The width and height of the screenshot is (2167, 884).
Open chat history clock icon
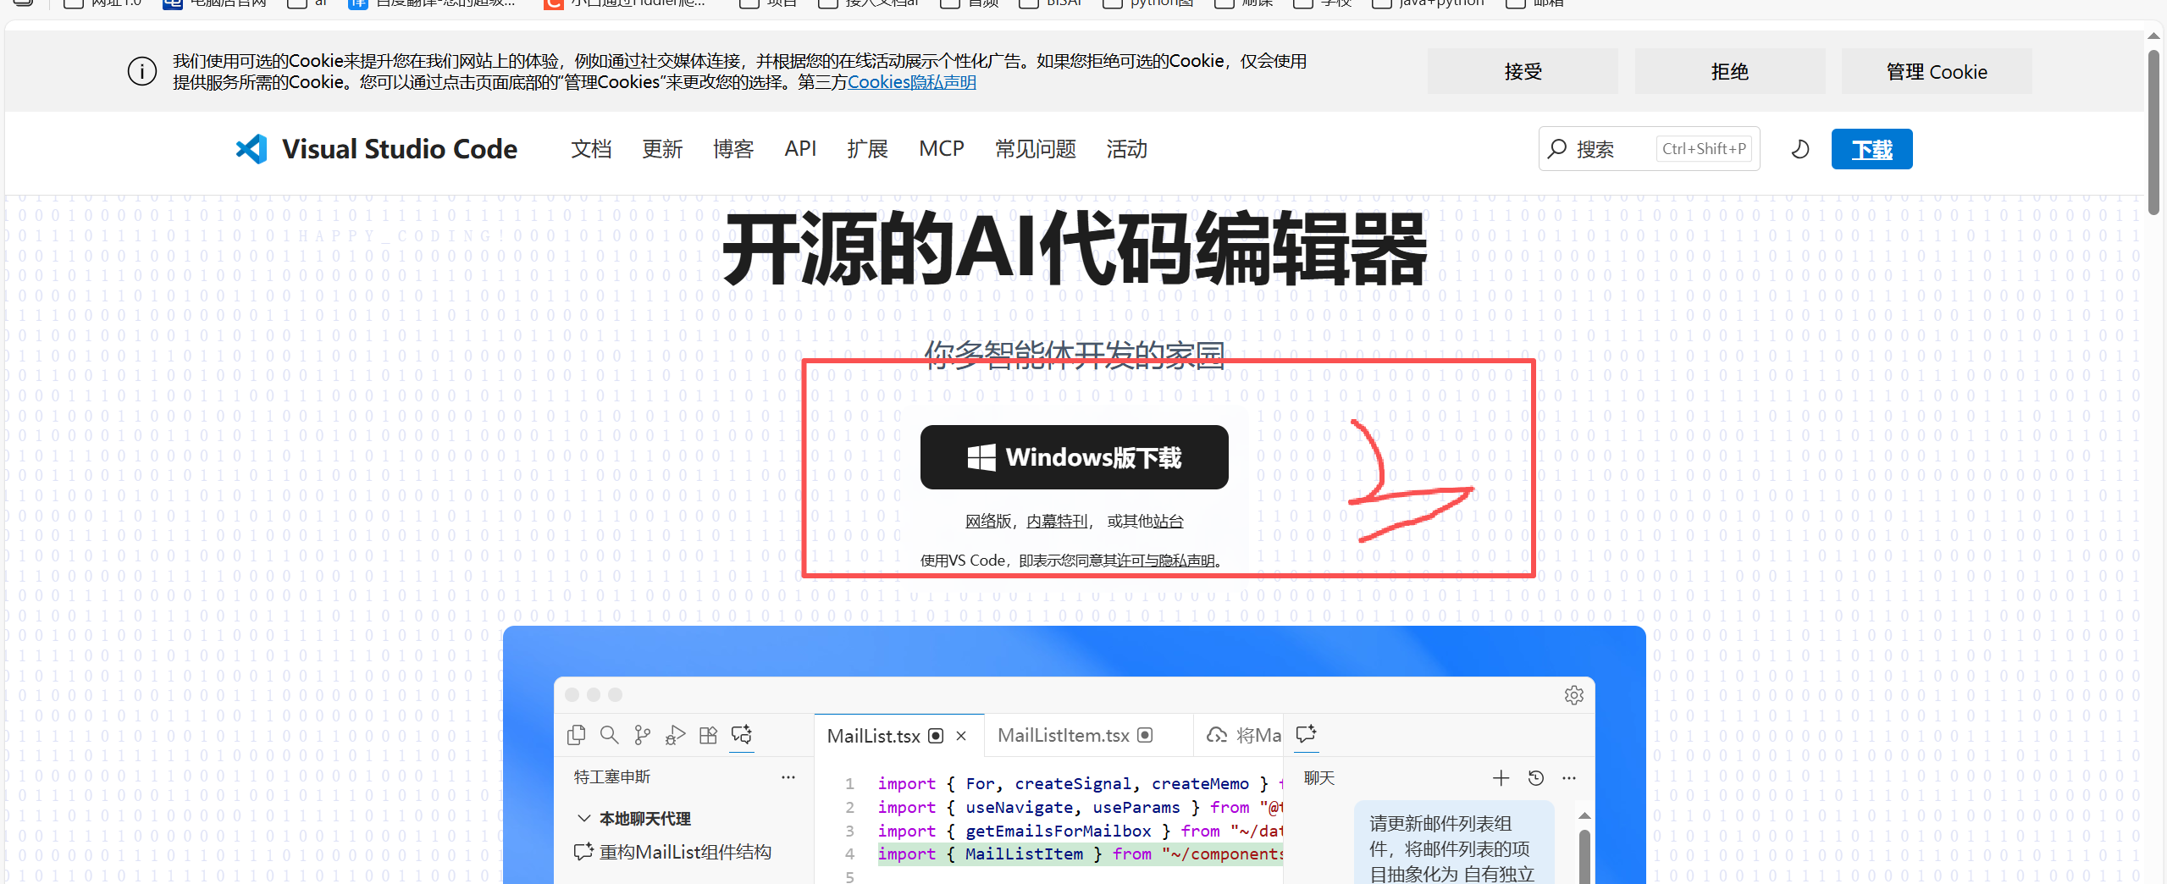pyautogui.click(x=1535, y=777)
